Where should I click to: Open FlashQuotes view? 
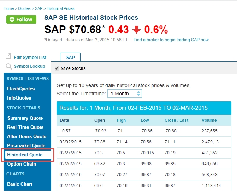[x=21, y=89]
